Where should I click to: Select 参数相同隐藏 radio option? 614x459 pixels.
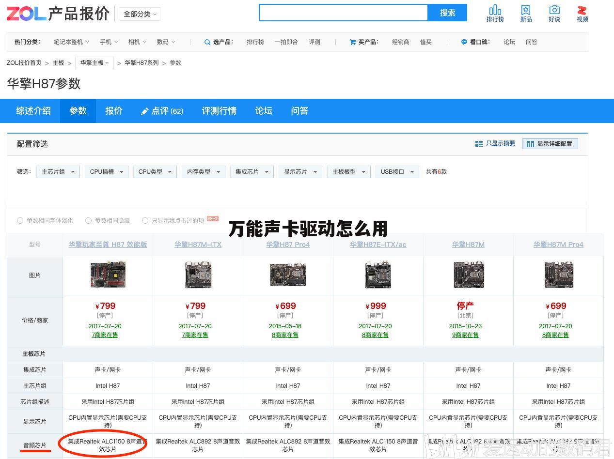[88, 221]
